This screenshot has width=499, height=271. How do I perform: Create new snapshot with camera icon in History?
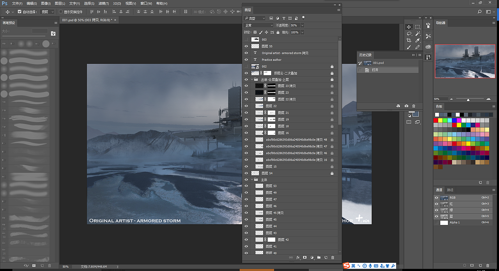[x=406, y=106]
